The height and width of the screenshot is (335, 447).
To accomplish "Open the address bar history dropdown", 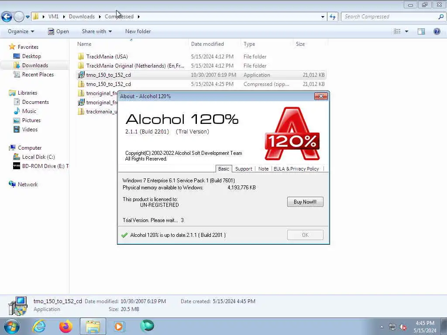I will [323, 17].
